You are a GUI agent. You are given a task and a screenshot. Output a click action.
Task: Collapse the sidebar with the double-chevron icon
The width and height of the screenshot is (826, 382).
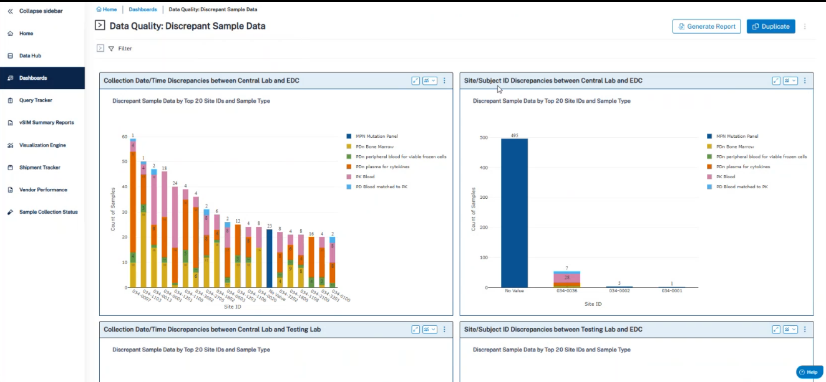coord(10,11)
